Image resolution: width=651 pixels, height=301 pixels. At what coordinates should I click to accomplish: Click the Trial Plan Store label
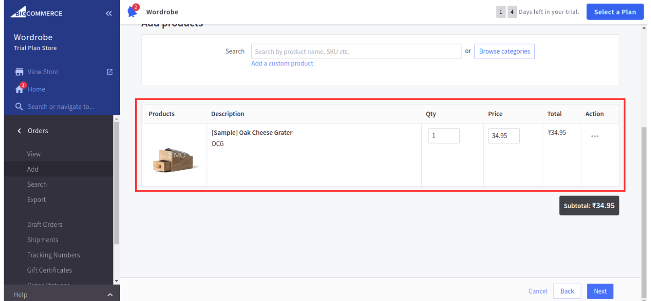point(35,48)
